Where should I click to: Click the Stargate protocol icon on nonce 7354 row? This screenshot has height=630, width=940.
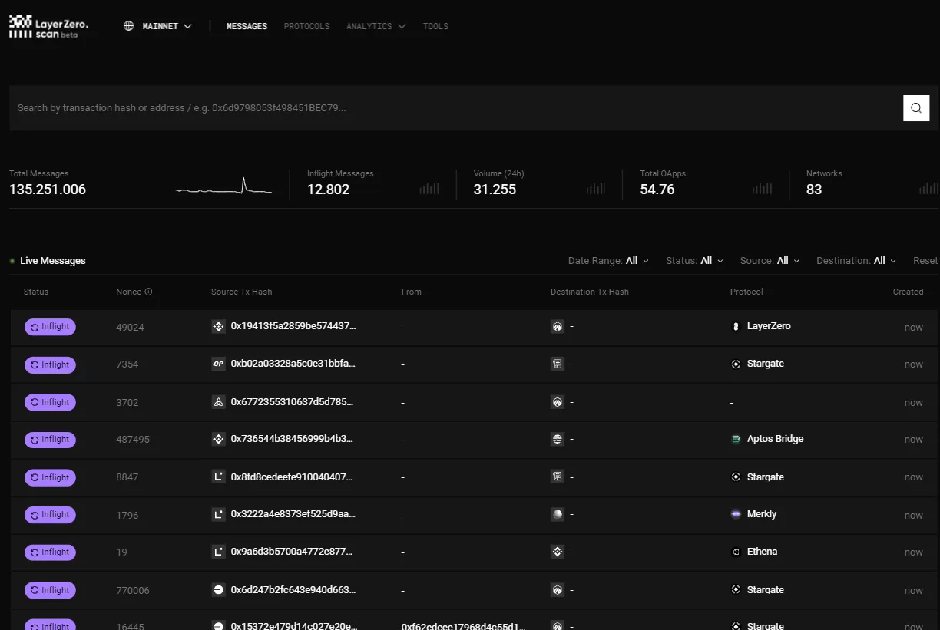click(736, 364)
